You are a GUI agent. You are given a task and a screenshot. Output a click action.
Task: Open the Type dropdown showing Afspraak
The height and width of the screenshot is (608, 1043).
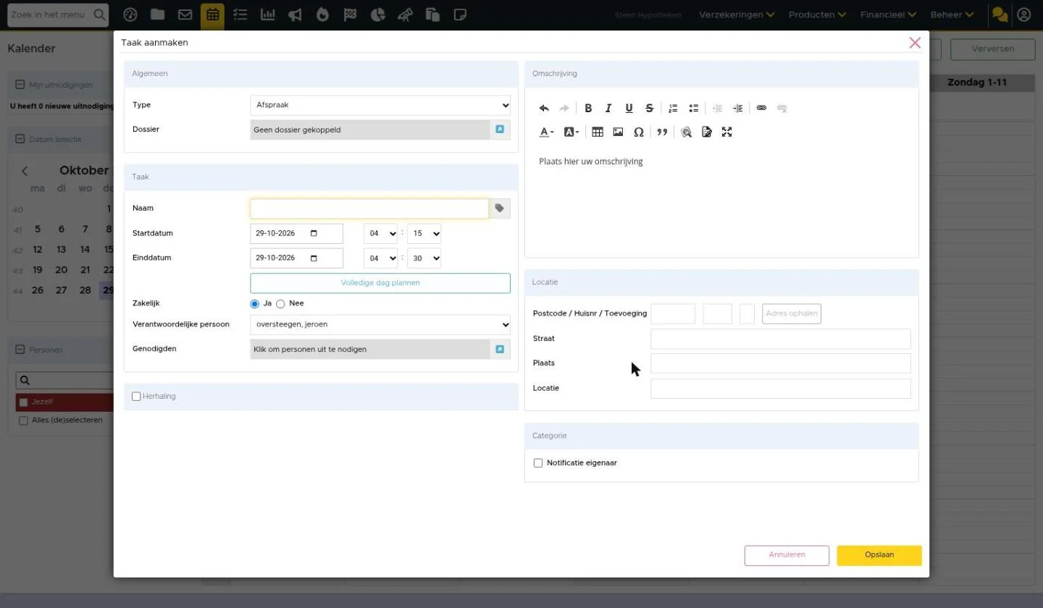(x=380, y=105)
